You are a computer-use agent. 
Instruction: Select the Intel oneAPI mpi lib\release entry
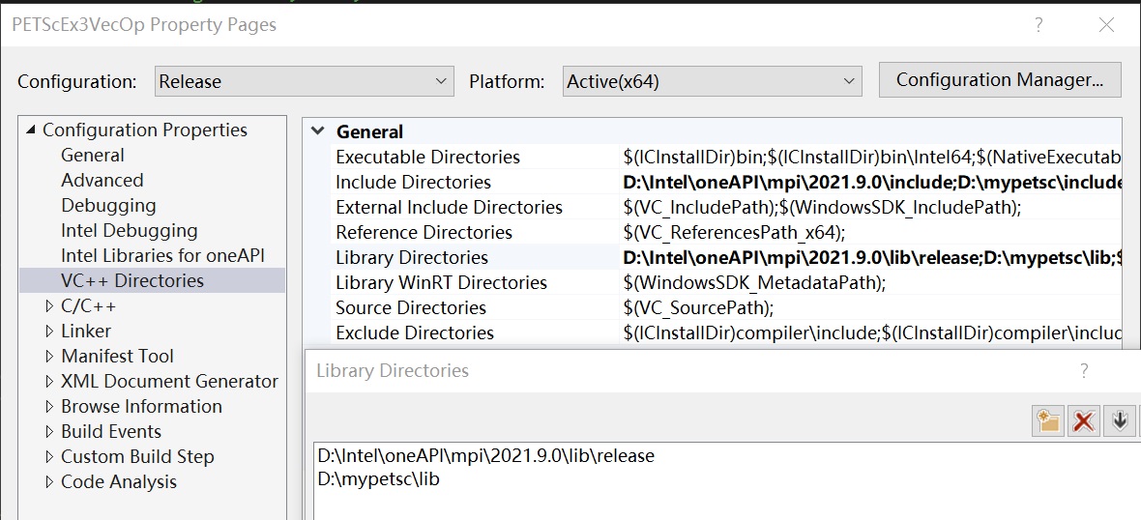(485, 455)
